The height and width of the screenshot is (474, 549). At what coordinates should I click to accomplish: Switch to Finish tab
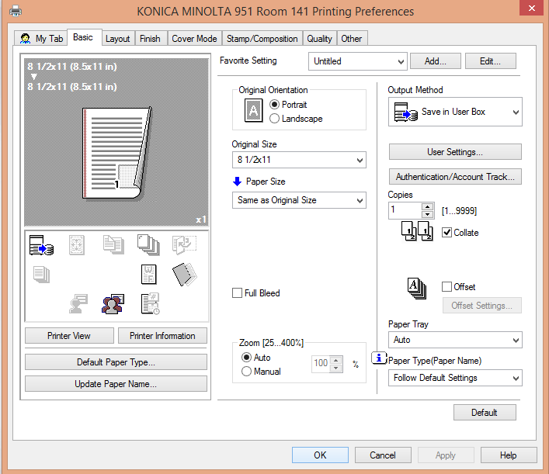[150, 39]
